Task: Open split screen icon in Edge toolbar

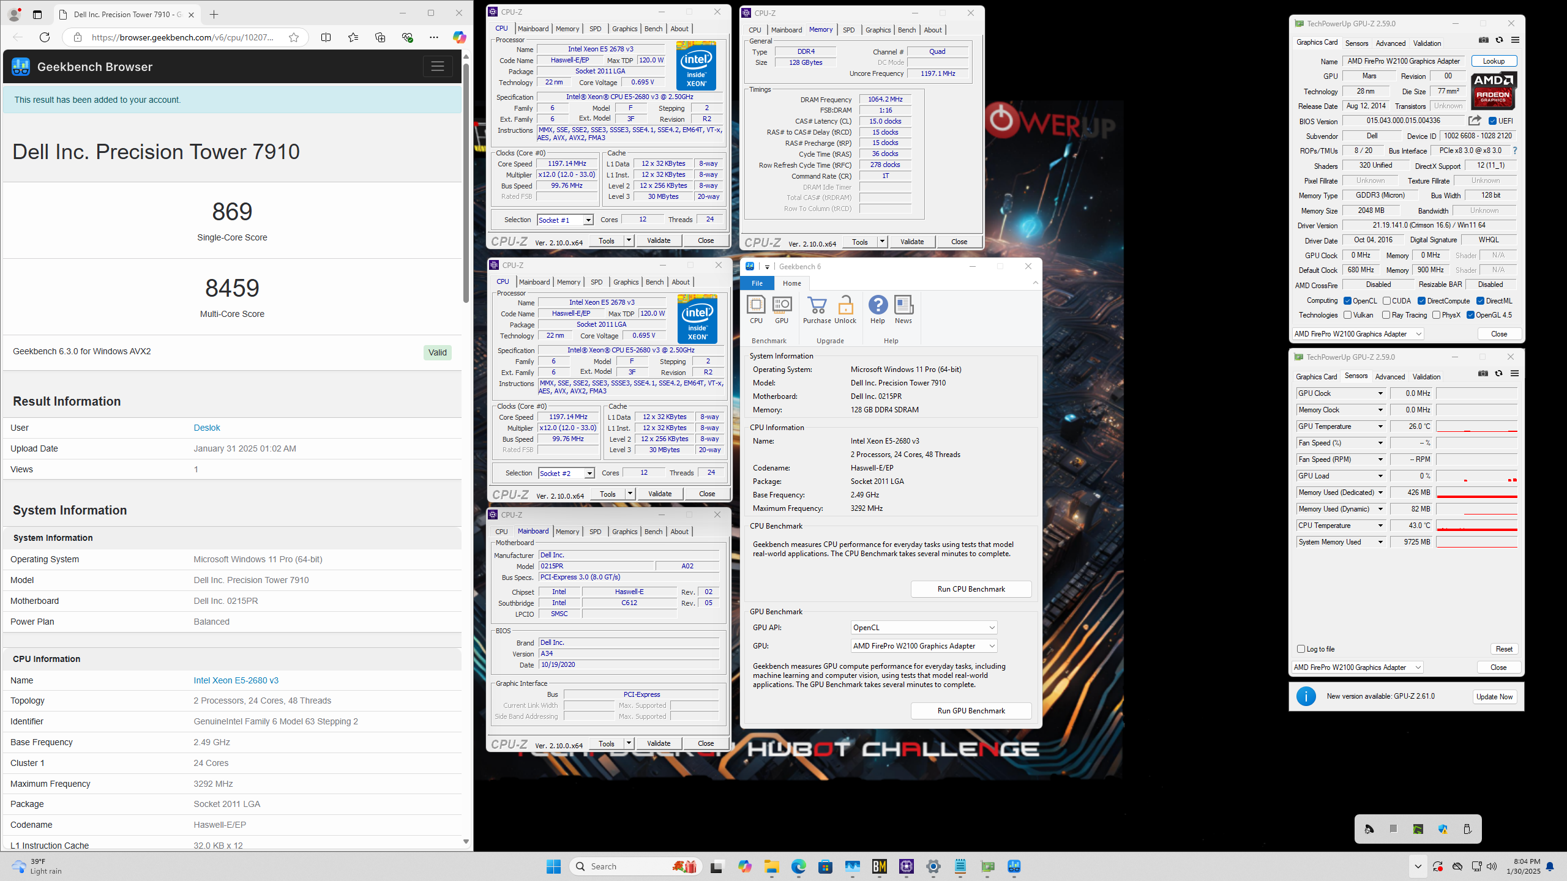Action: (x=326, y=37)
